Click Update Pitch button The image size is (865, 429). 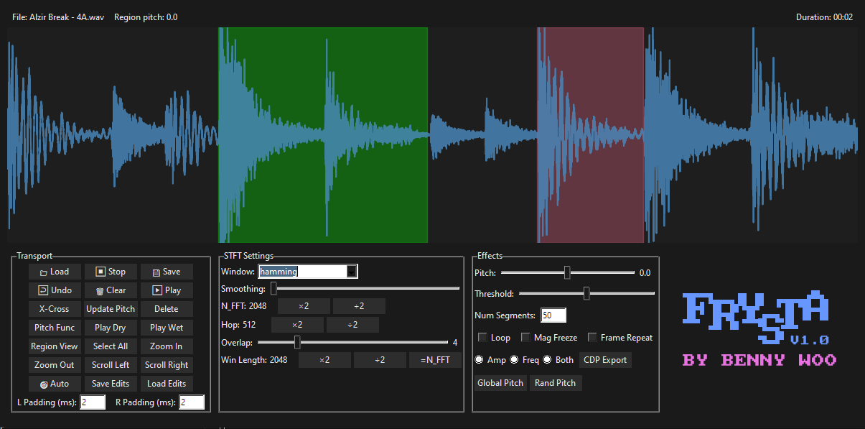tap(111, 309)
